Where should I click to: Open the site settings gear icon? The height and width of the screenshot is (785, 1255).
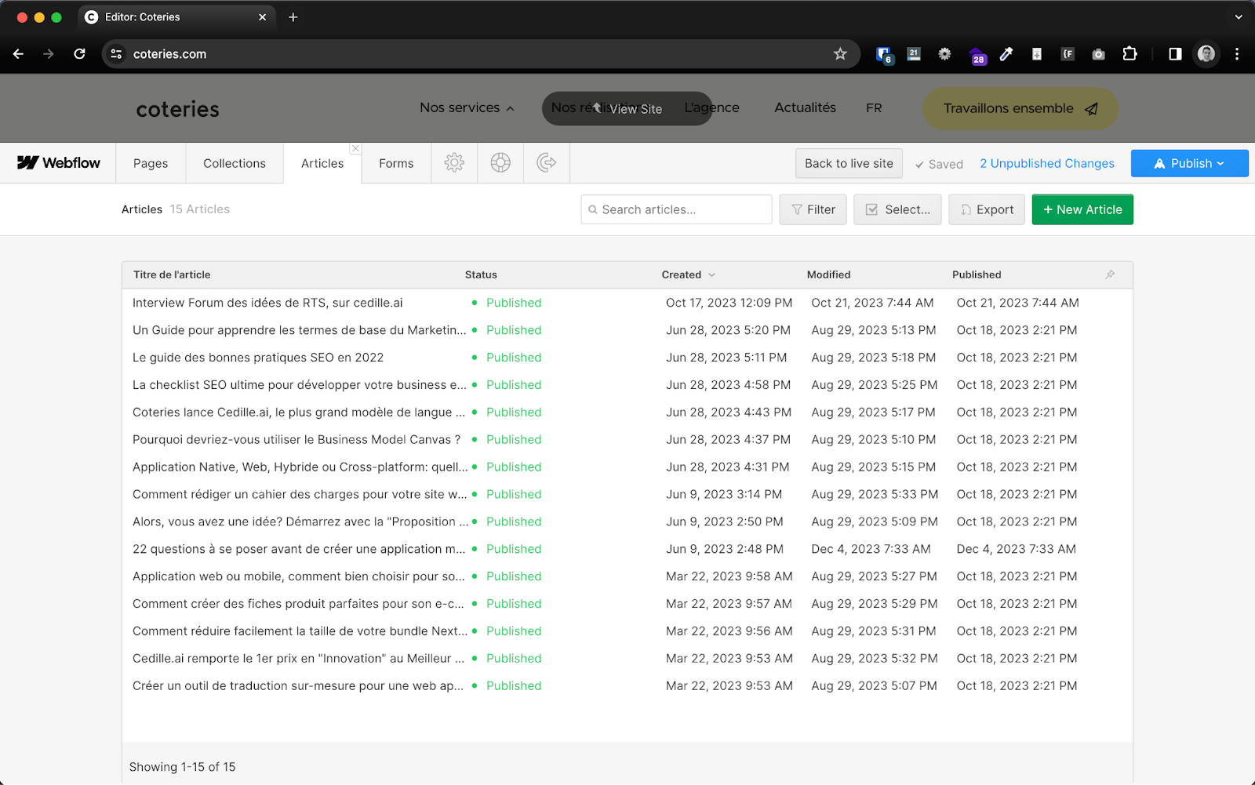[454, 162]
